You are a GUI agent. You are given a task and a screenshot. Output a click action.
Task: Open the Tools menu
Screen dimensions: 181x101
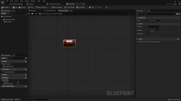(x=39, y=1)
